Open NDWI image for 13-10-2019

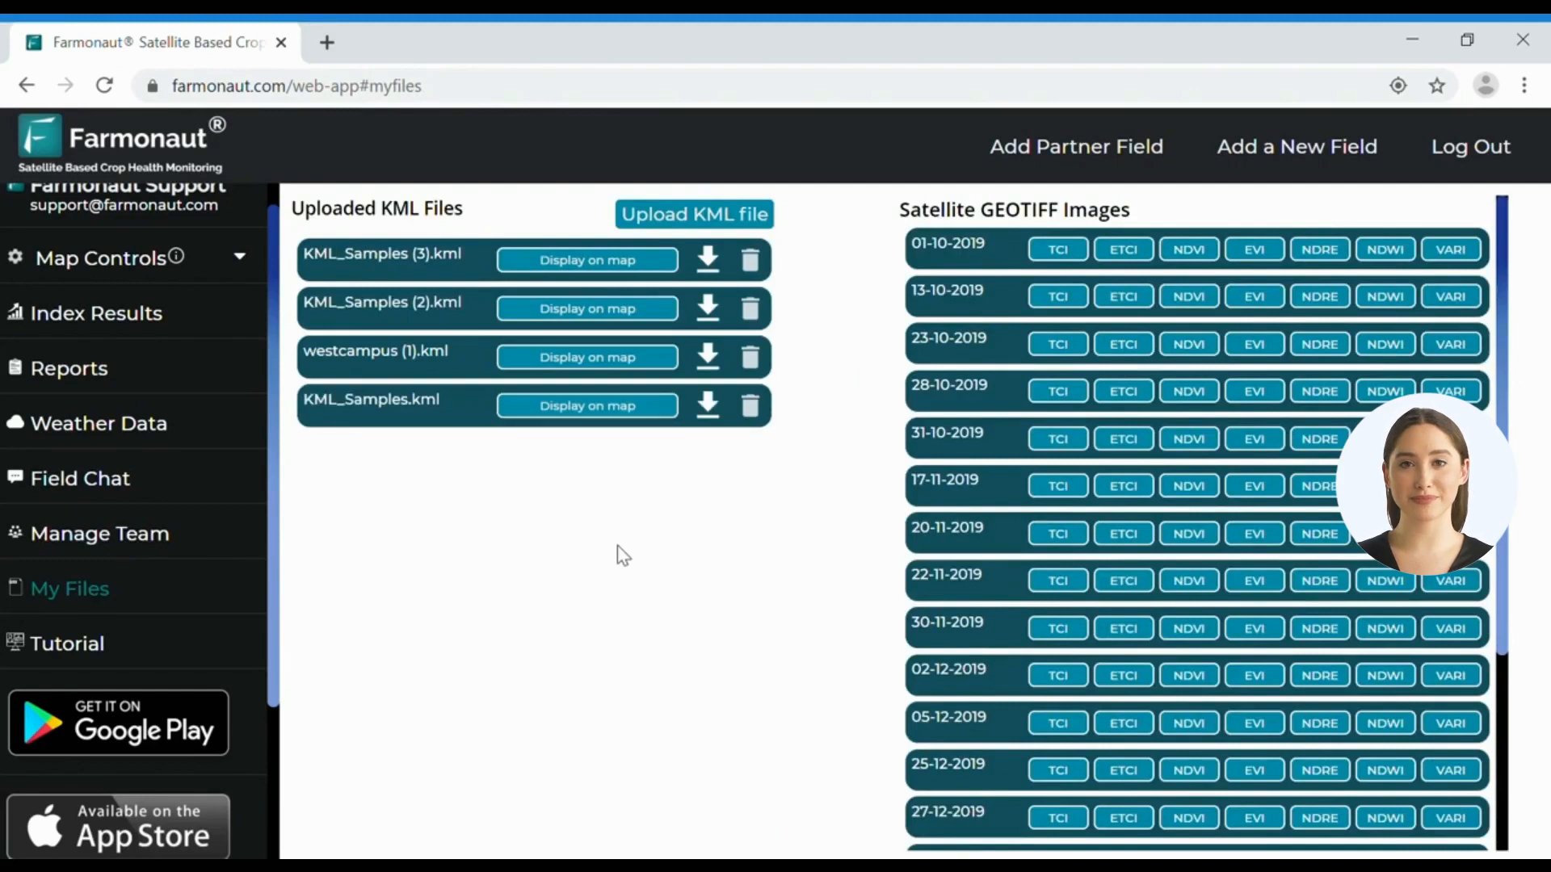[x=1385, y=296]
